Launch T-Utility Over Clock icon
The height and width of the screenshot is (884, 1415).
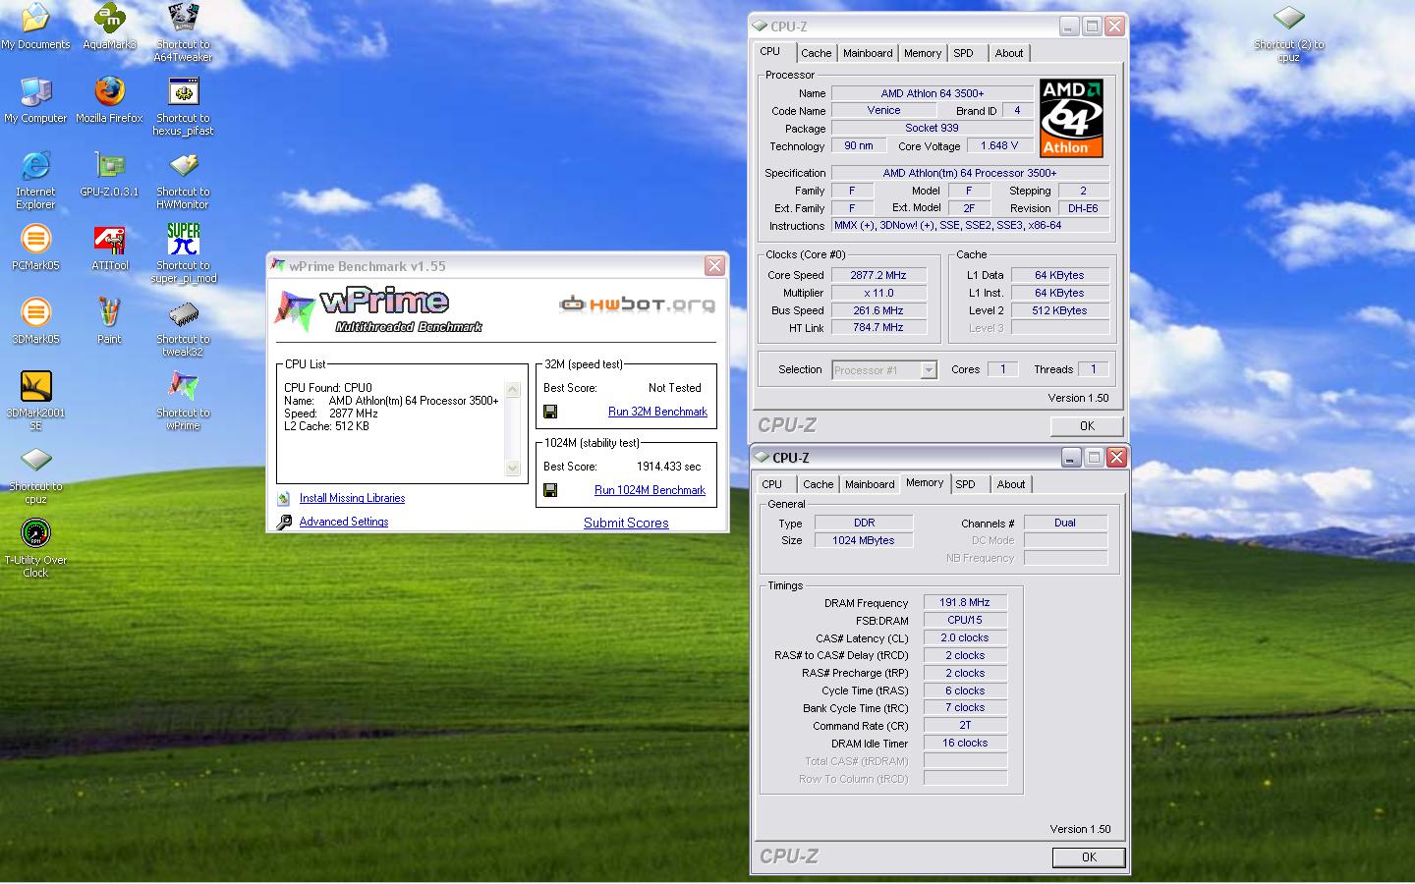tap(35, 548)
